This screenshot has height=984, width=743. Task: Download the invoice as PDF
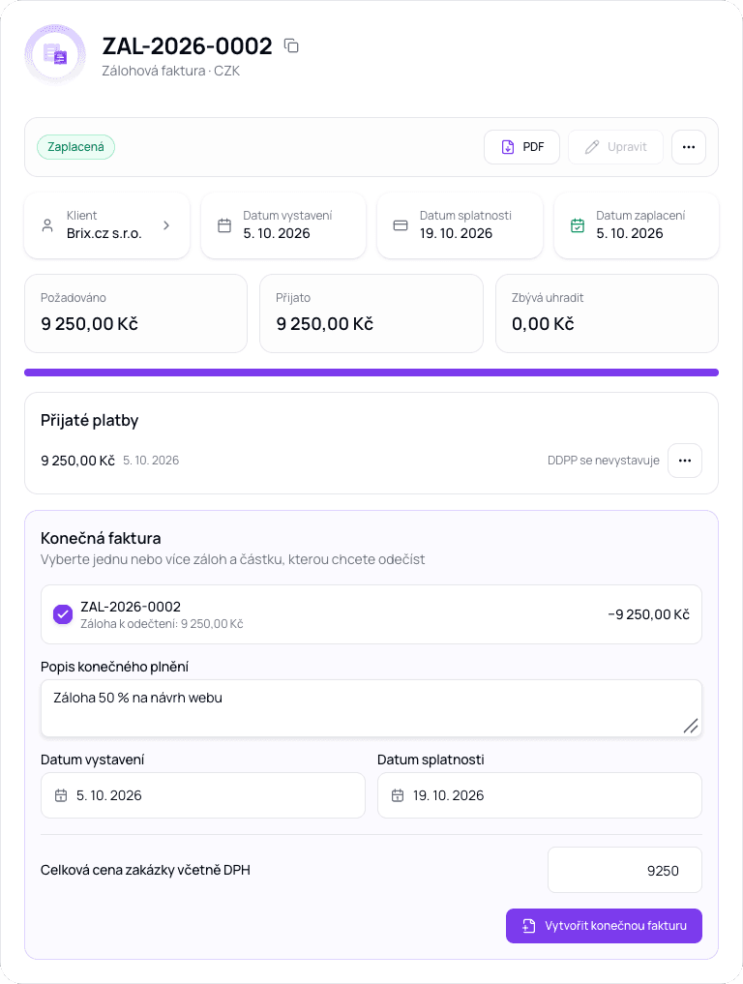click(x=521, y=147)
